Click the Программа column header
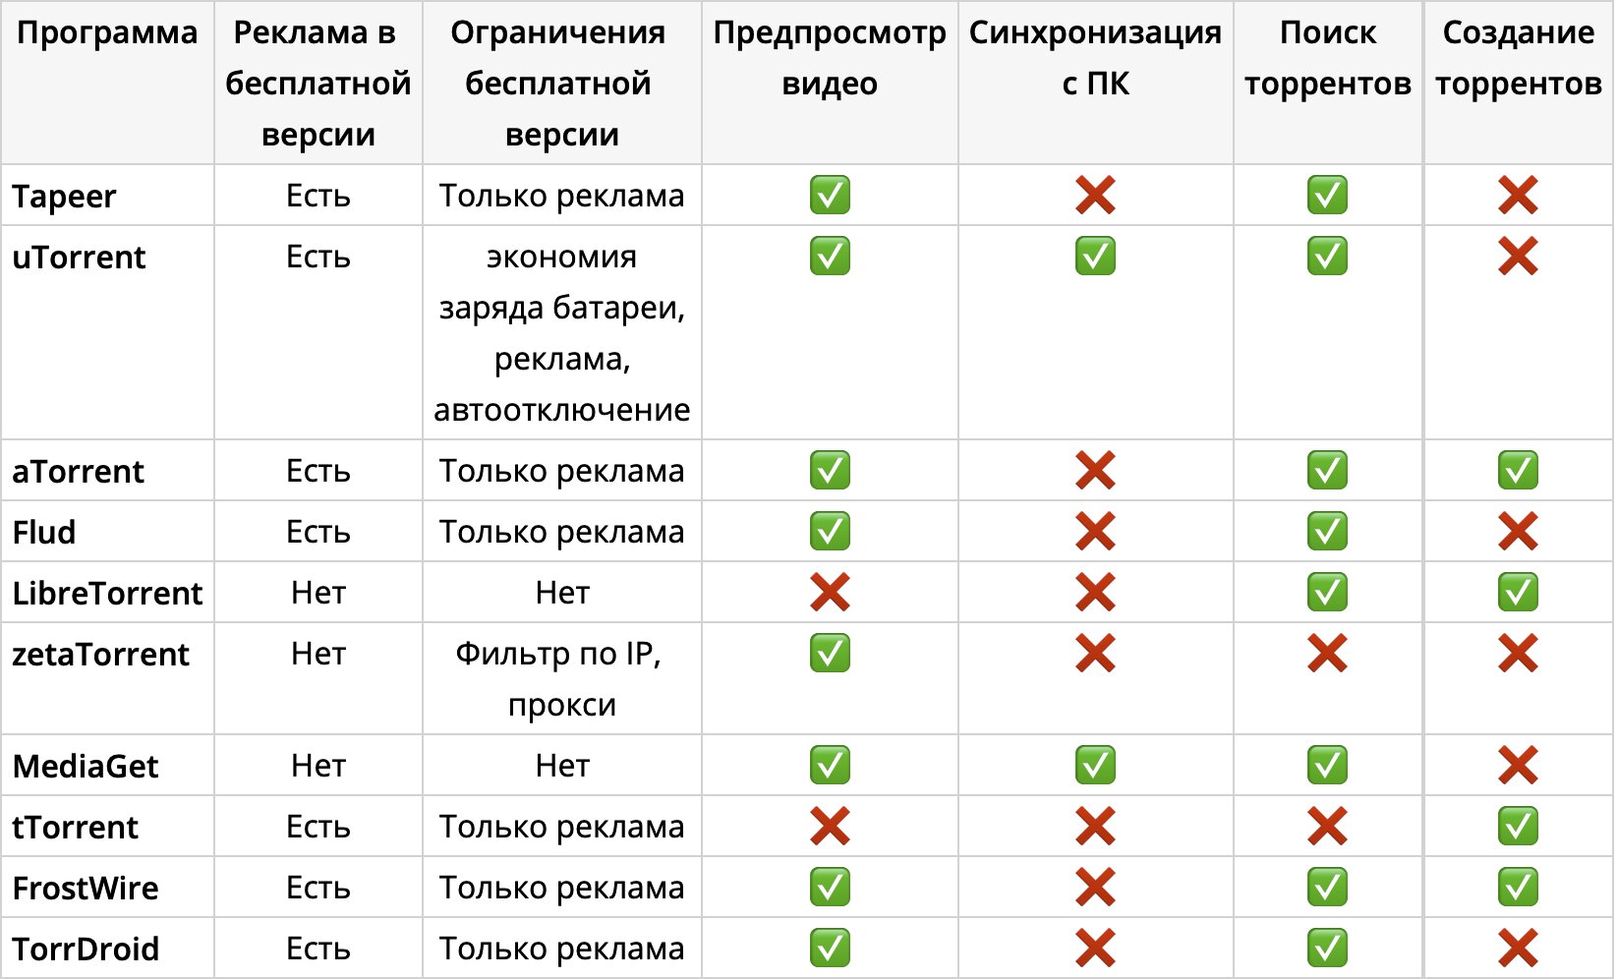This screenshot has width=1617, height=979. click(107, 33)
